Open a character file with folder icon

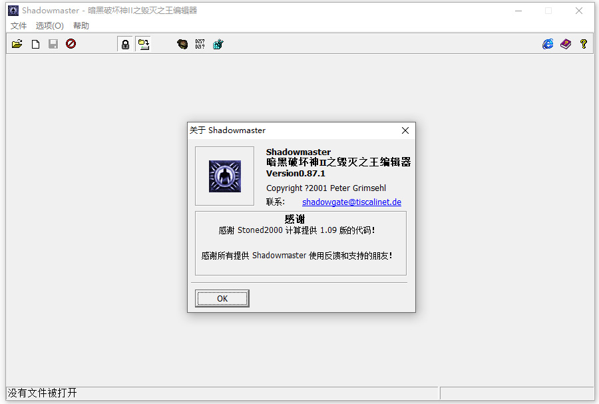pos(17,45)
